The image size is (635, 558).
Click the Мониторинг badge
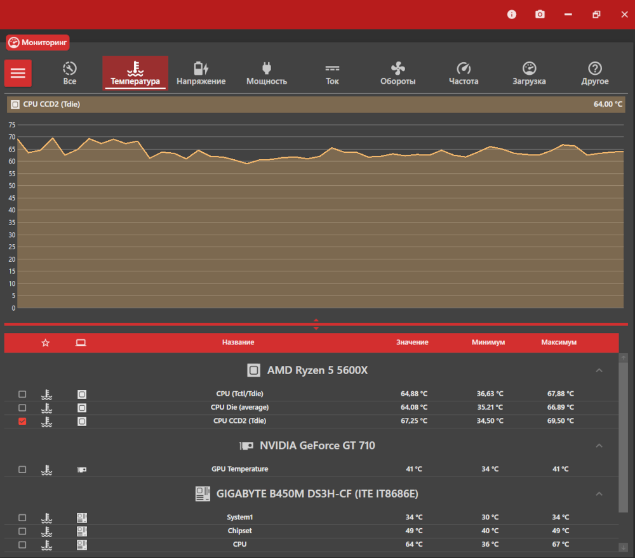pyautogui.click(x=37, y=42)
